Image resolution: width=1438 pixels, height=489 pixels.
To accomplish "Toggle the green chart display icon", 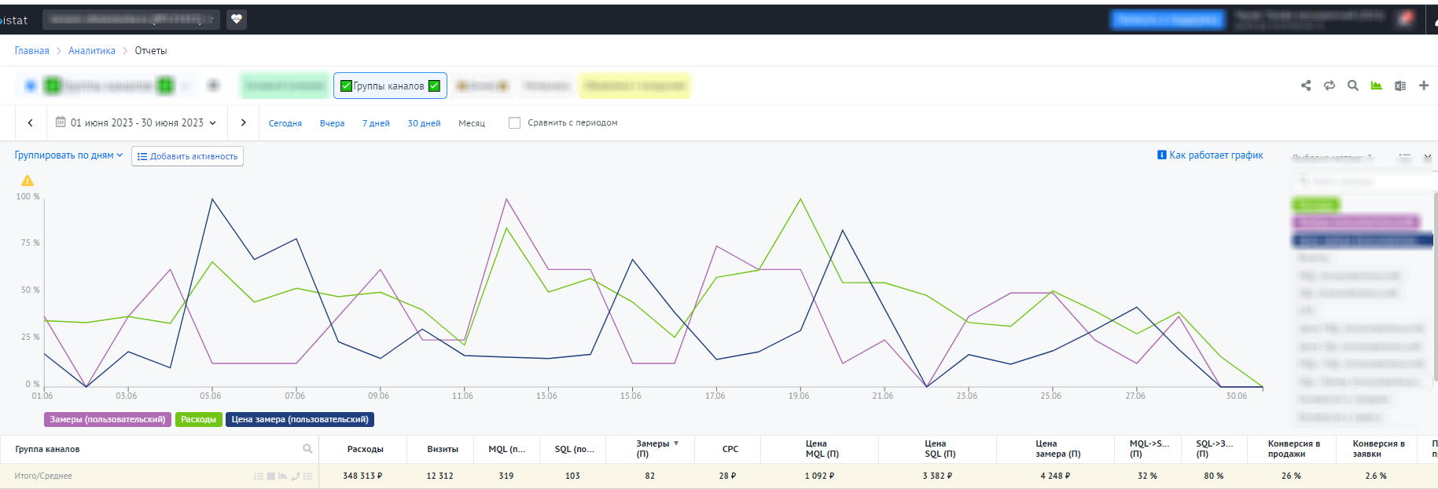I will tap(1377, 86).
